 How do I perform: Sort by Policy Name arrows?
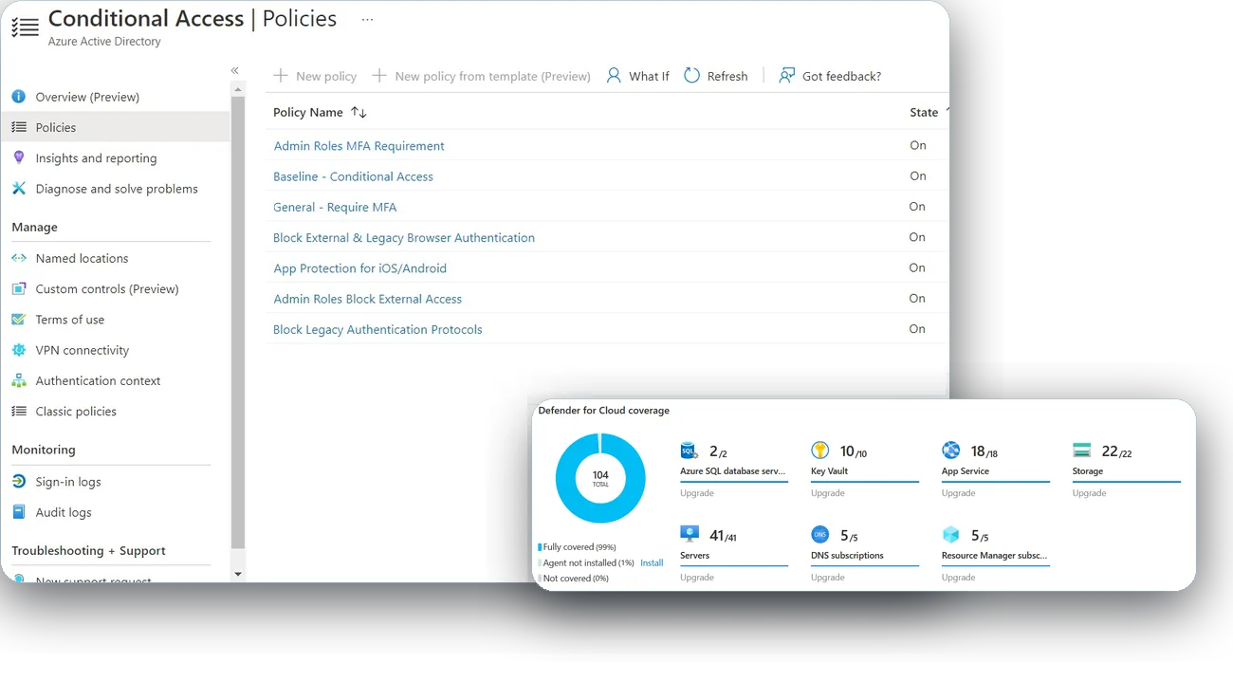click(359, 112)
